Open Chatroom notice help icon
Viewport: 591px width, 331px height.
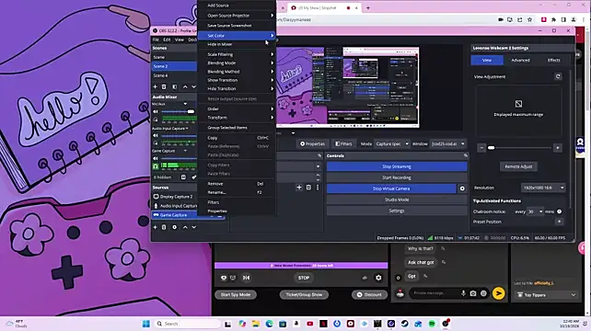pyautogui.click(x=560, y=211)
